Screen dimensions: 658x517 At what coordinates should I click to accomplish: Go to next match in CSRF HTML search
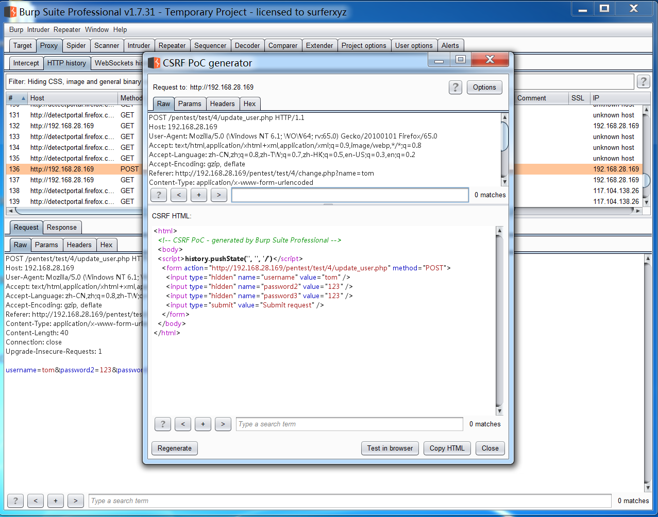tap(223, 424)
